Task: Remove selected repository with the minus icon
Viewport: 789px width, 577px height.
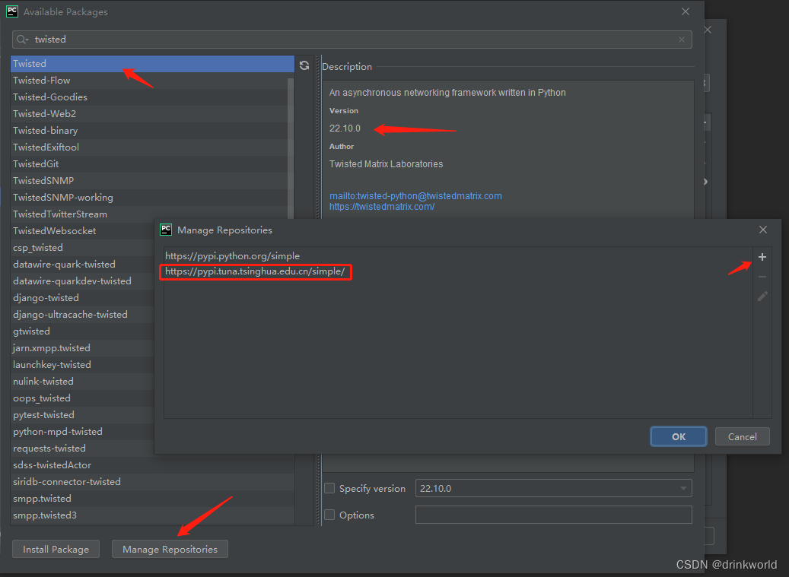Action: pyautogui.click(x=762, y=276)
